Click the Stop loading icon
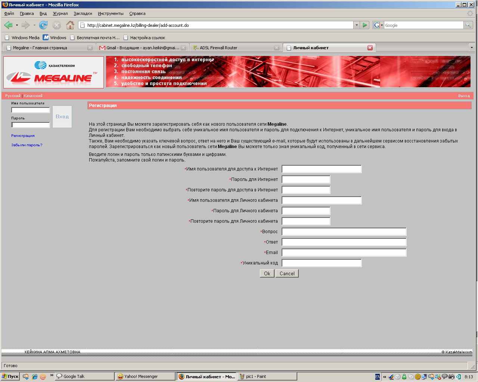The width and height of the screenshot is (478, 382). click(x=56, y=25)
